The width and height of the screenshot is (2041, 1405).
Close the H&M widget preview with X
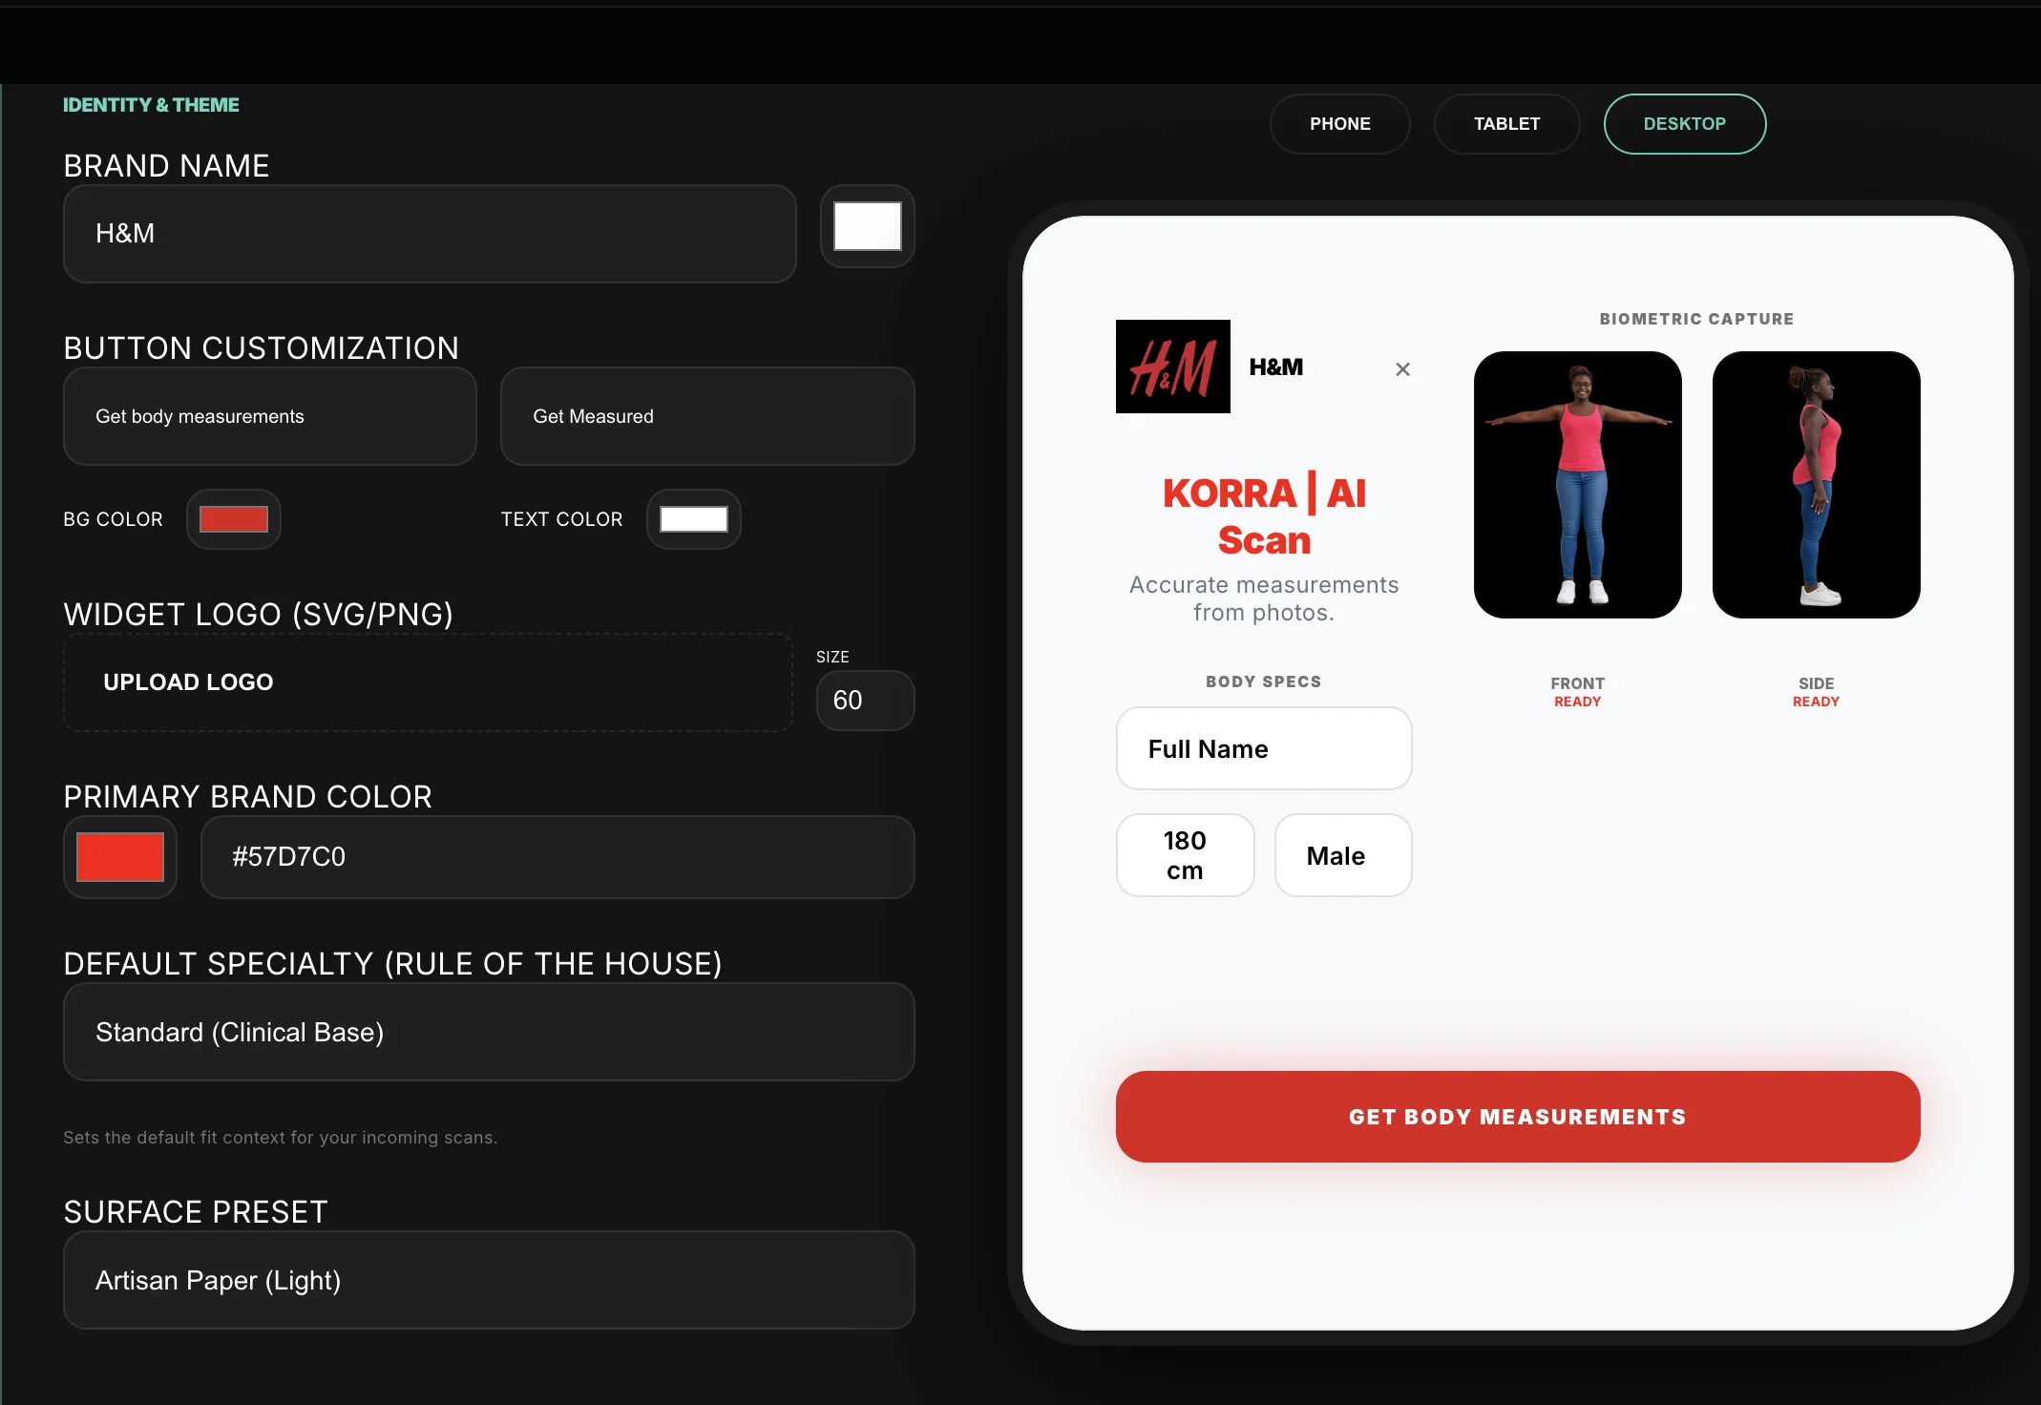click(x=1402, y=368)
